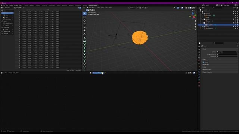This screenshot has width=239, height=134.
Task: Switch viewport to solid shading
Action: click(190, 8)
